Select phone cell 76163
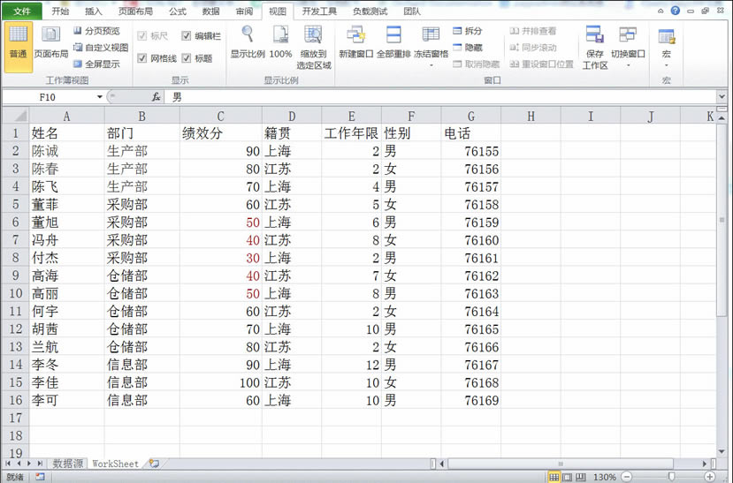Viewport: 733px width, 483px height. coord(470,293)
